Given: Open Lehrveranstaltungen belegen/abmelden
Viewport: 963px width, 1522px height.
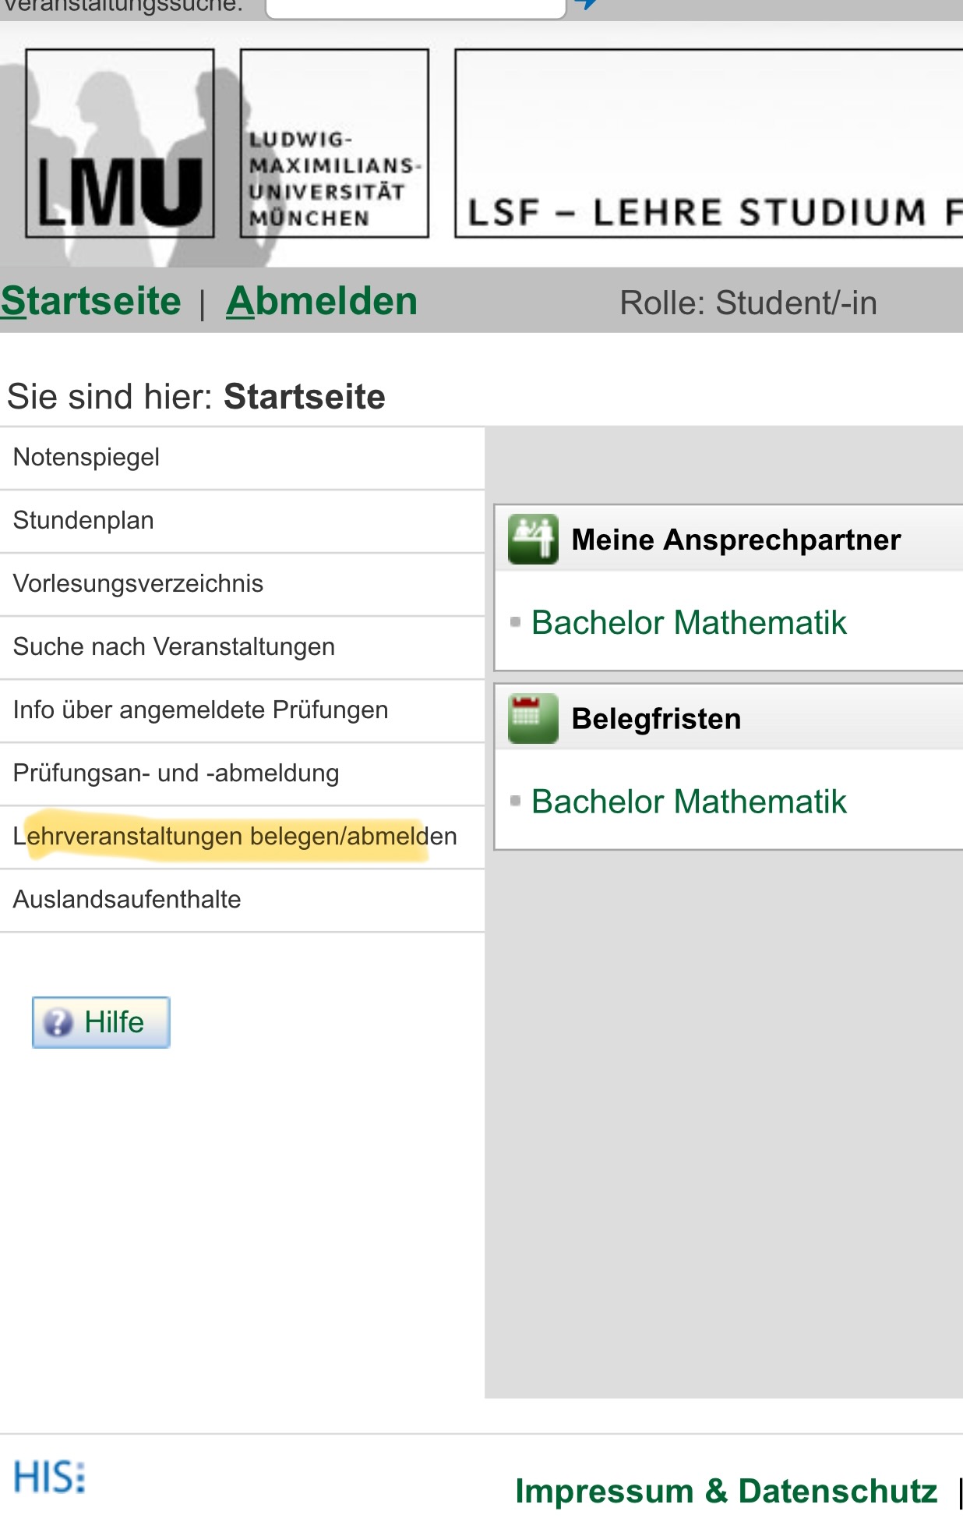Looking at the screenshot, I should [235, 837].
